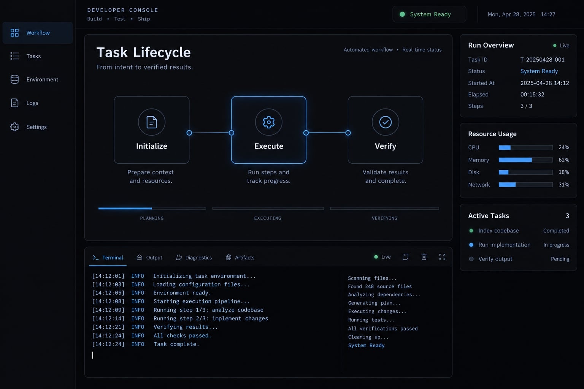584x389 pixels.
Task: Click the Tasks list icon in sidebar
Action: [x=14, y=56]
